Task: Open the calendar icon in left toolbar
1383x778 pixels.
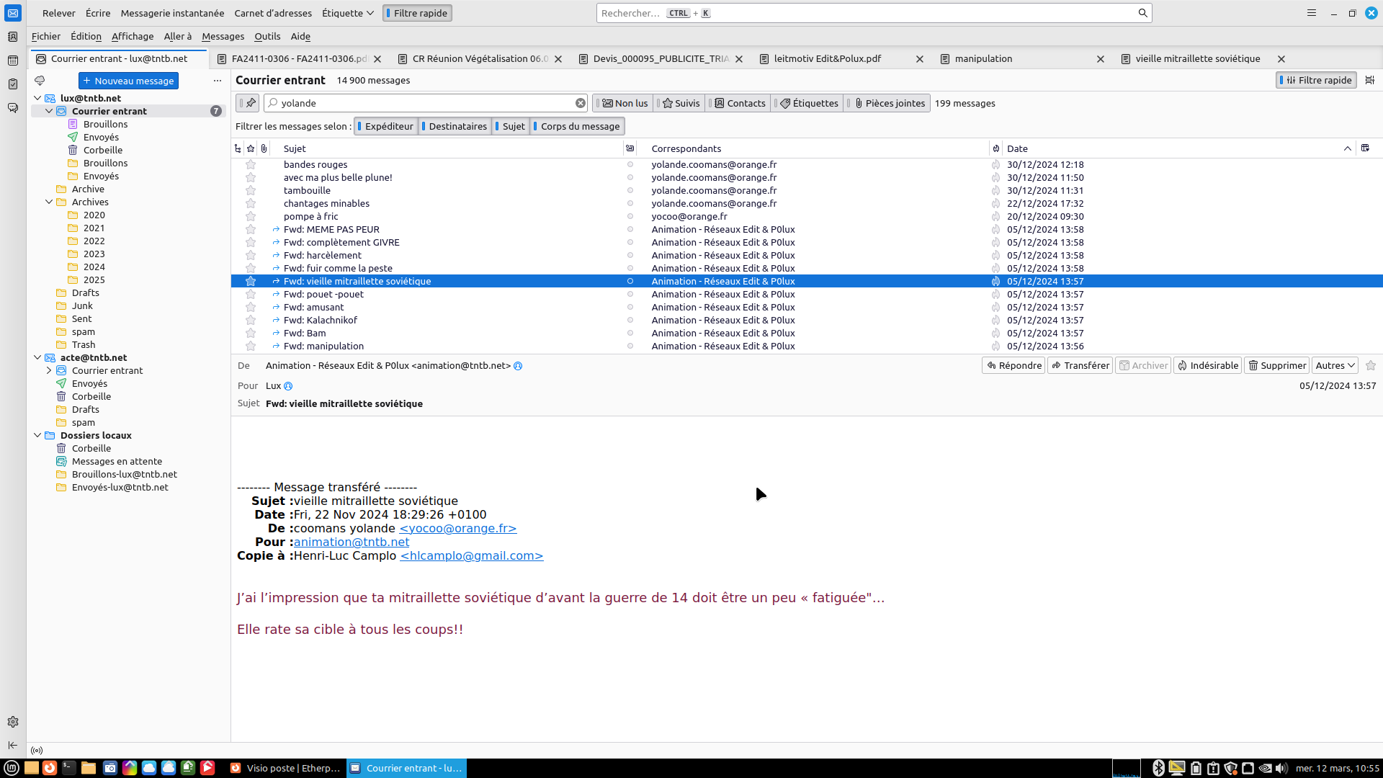Action: point(13,61)
